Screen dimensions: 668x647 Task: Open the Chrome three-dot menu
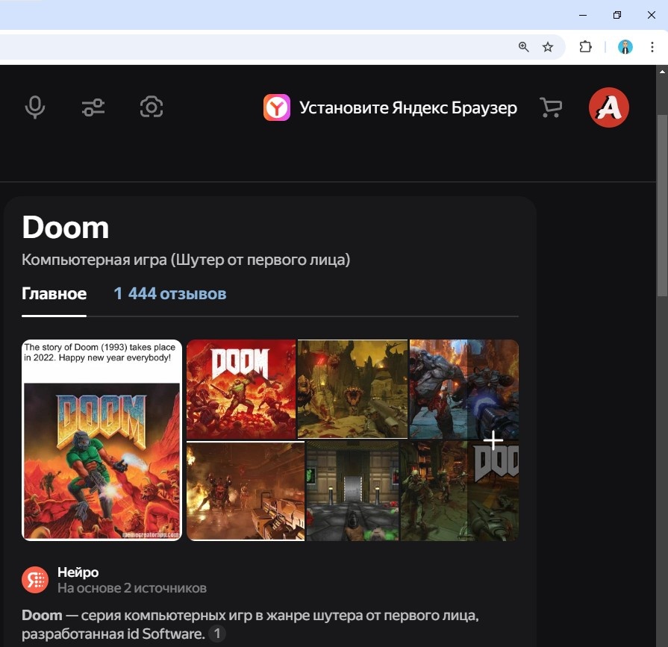tap(652, 47)
